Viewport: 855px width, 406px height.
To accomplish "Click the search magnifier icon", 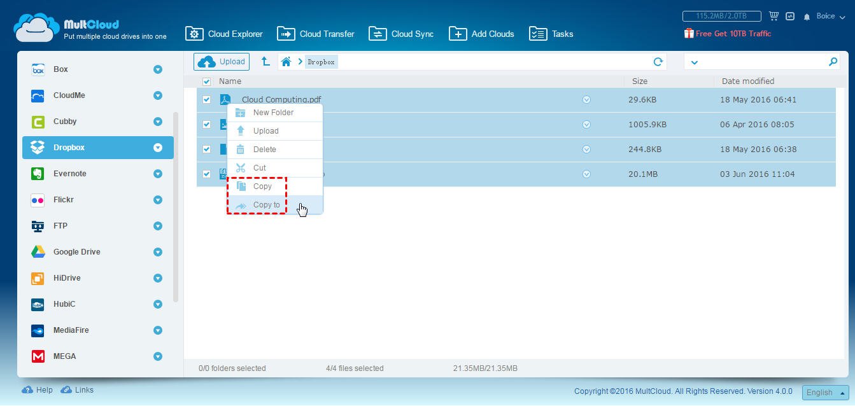I will tap(833, 62).
